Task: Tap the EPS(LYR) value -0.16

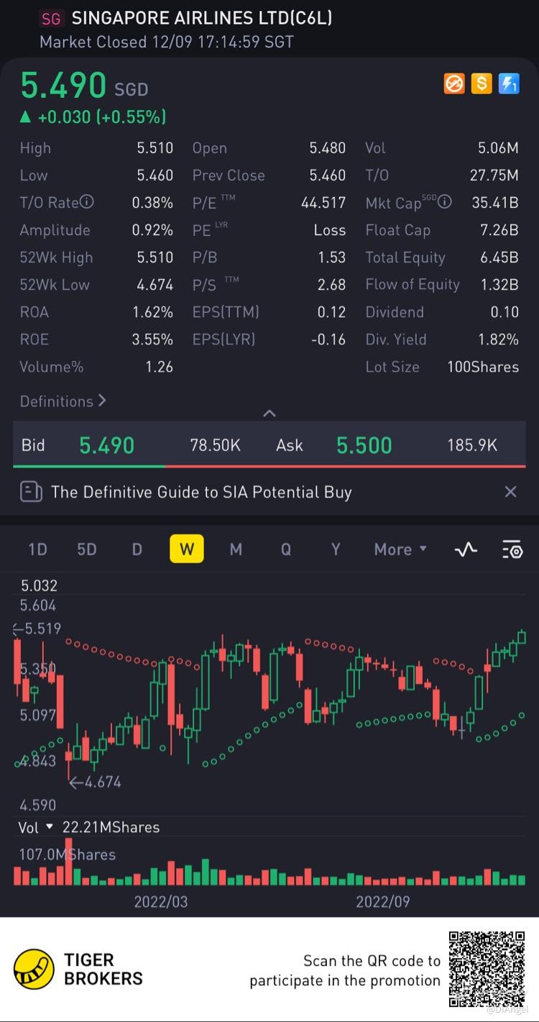Action: point(328,339)
